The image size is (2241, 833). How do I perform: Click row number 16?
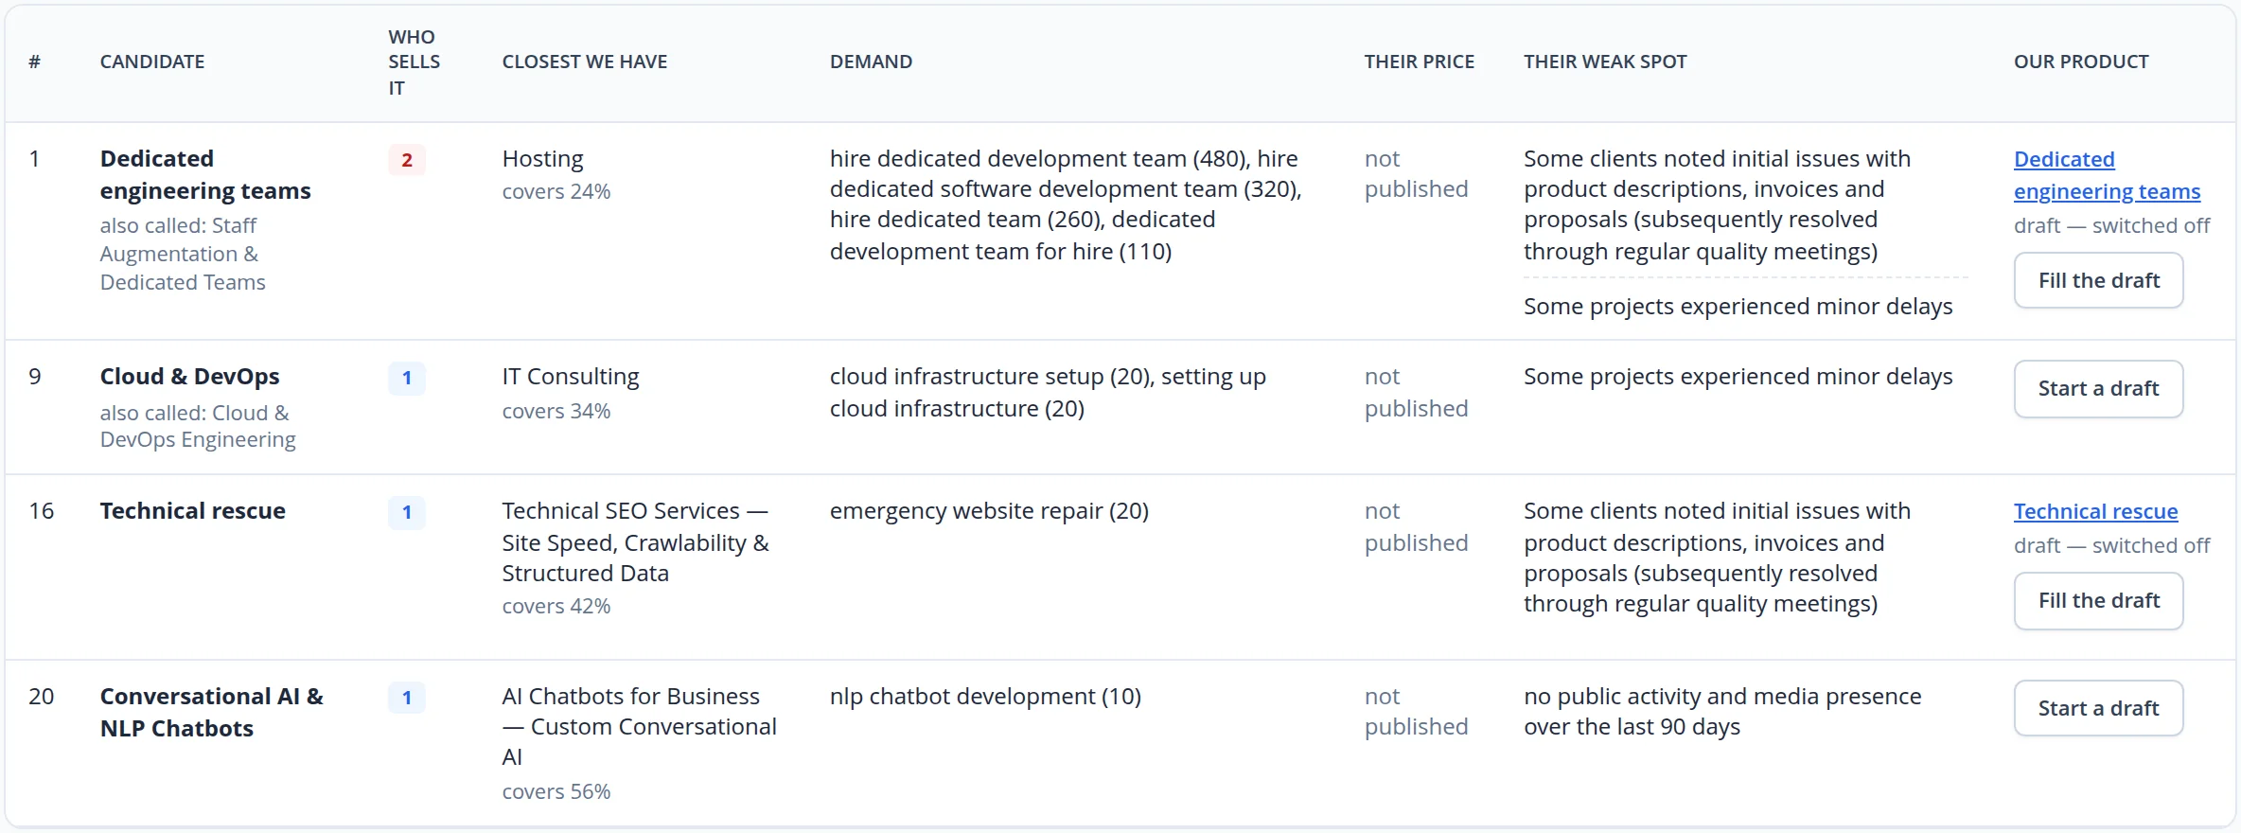click(x=42, y=510)
